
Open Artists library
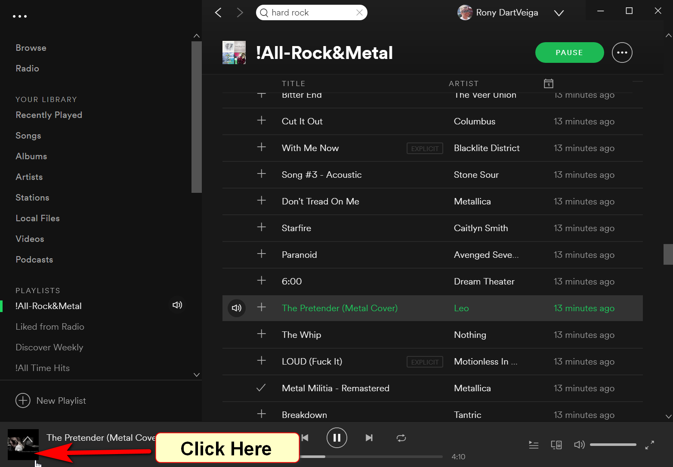29,177
